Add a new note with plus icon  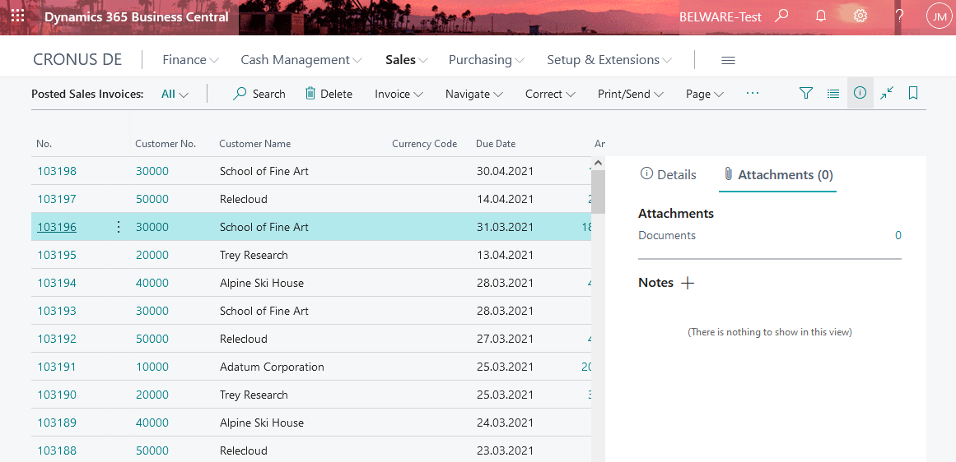(687, 283)
